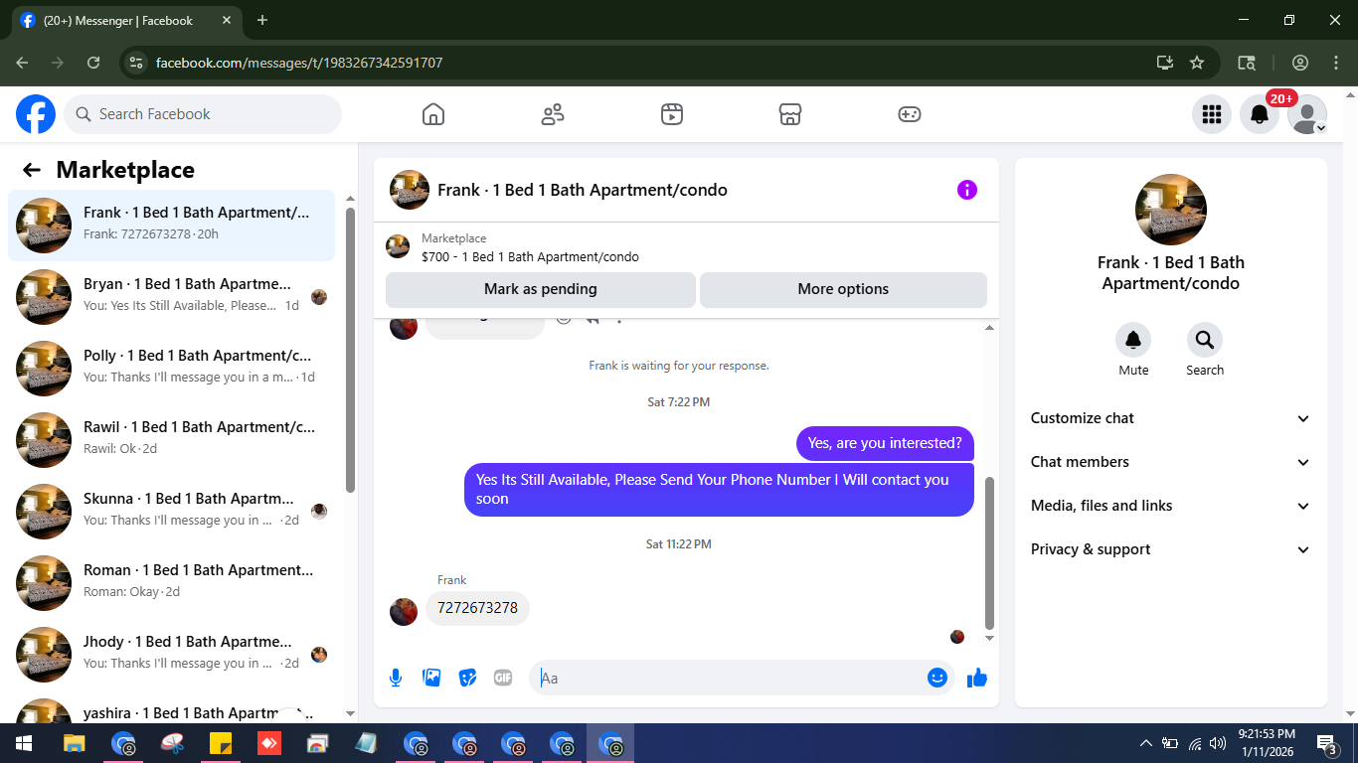Click More options button
This screenshot has height=763, width=1358.
[x=843, y=289]
